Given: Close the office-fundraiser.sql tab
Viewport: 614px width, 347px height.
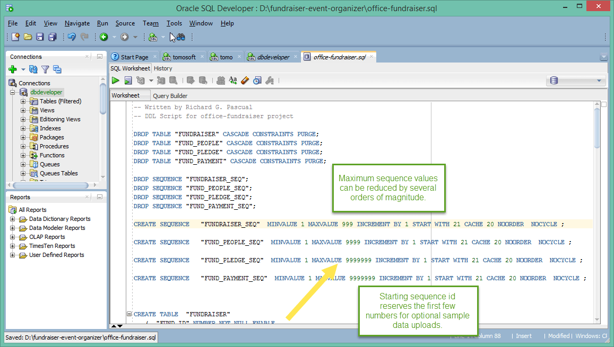Looking at the screenshot, I should coord(371,57).
